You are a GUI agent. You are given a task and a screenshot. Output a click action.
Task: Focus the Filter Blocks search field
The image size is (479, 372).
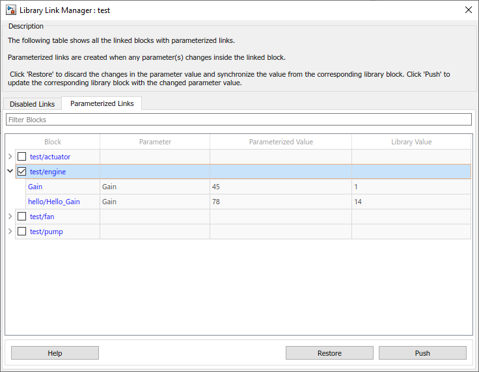238,120
